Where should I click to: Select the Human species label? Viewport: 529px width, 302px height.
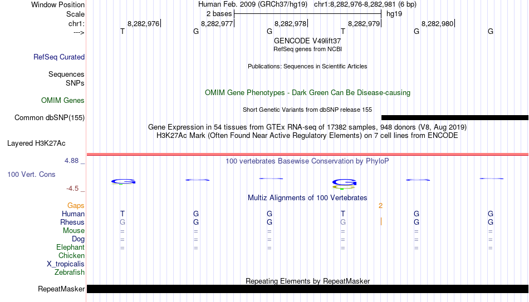(x=73, y=214)
